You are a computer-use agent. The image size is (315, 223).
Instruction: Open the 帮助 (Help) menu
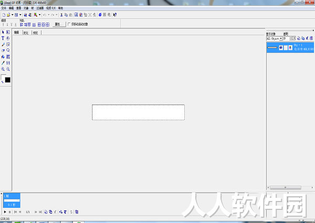coord(60,8)
